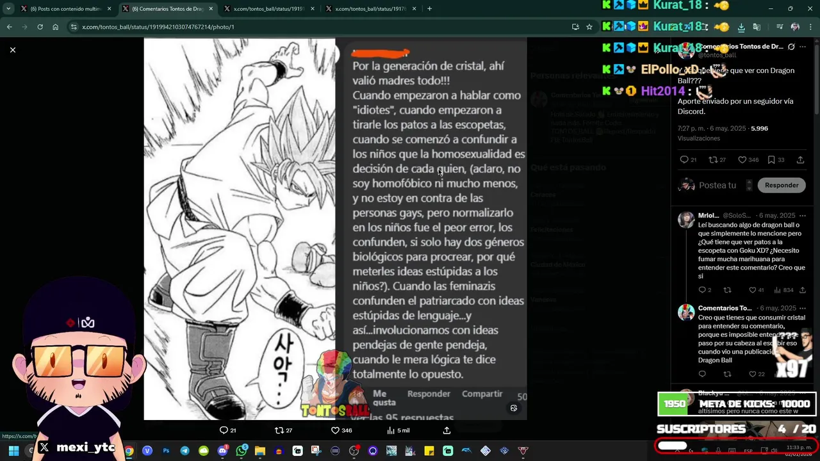Click the address bar URL
Viewport: 820px width, 461px height.
(158, 27)
